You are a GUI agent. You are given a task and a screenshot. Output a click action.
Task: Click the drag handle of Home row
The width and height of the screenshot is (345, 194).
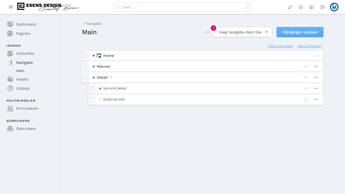85,56
